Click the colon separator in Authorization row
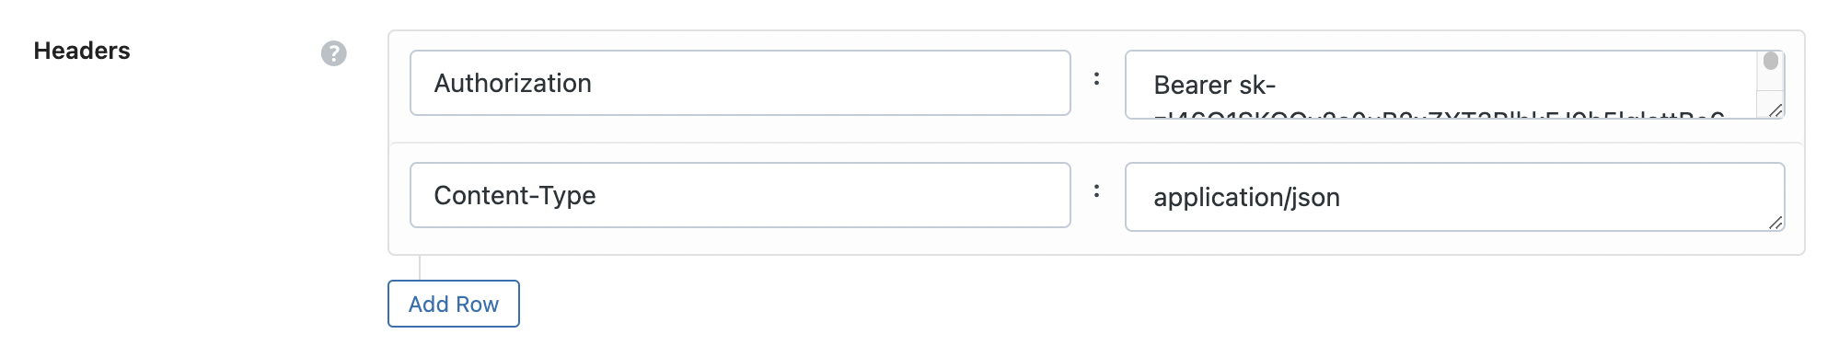1839x357 pixels. tap(1096, 80)
